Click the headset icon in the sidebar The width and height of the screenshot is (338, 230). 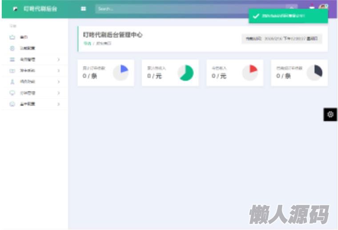click(x=12, y=104)
